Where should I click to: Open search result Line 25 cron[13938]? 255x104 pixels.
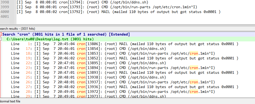[x=89, y=77]
